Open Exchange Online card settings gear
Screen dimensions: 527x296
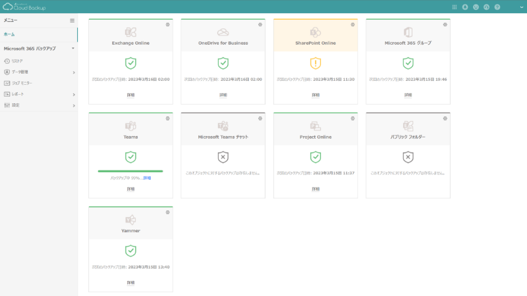click(x=168, y=24)
